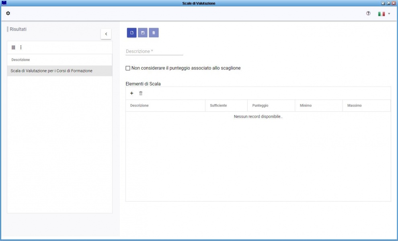
Task: Click the delete trash button in toolbar
Action: pos(154,33)
